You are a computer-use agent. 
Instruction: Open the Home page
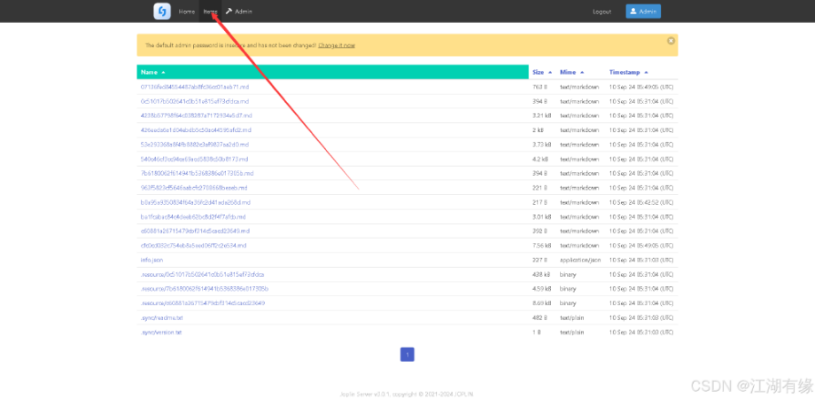187,12
